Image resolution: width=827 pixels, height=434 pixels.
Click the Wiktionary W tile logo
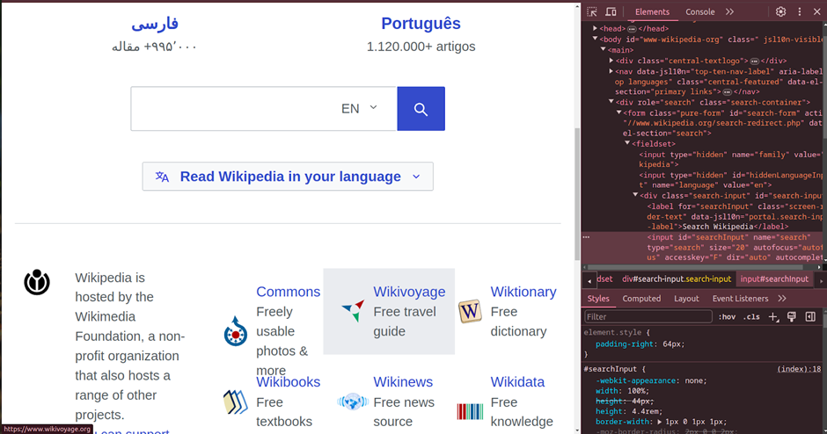(470, 311)
